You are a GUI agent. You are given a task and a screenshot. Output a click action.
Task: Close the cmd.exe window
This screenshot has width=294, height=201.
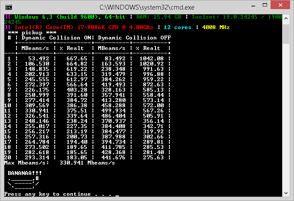pos(280,5)
